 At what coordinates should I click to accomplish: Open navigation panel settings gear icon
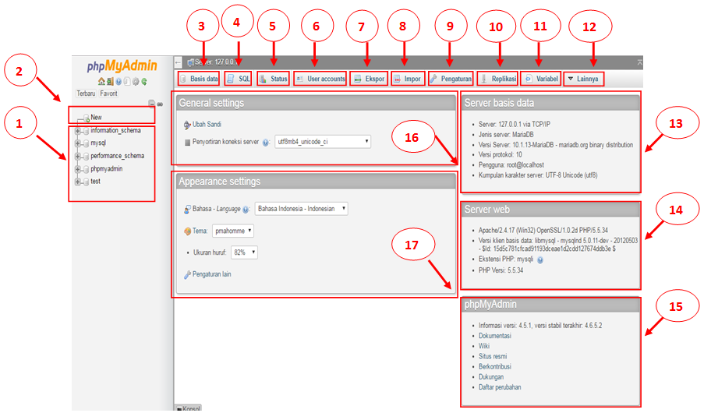pyautogui.click(x=136, y=81)
